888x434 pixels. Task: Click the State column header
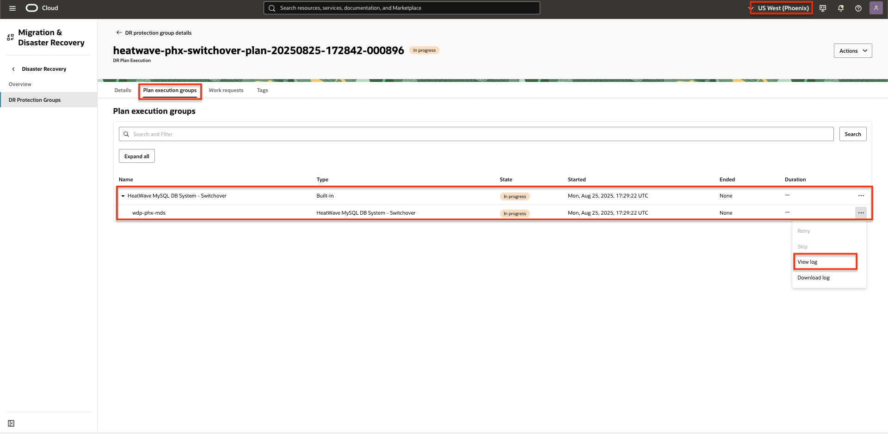(x=506, y=180)
